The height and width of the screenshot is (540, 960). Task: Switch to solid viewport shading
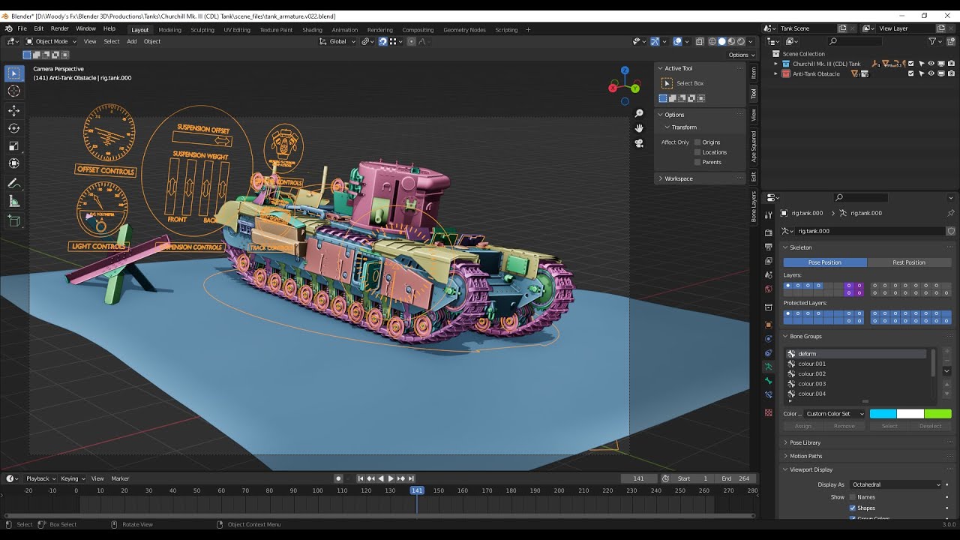click(x=722, y=41)
